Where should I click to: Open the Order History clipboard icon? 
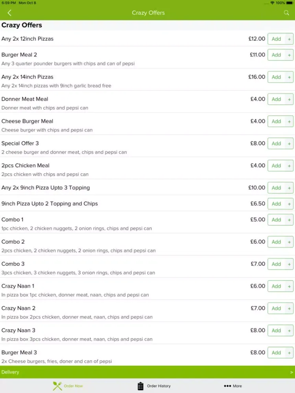coord(140,386)
